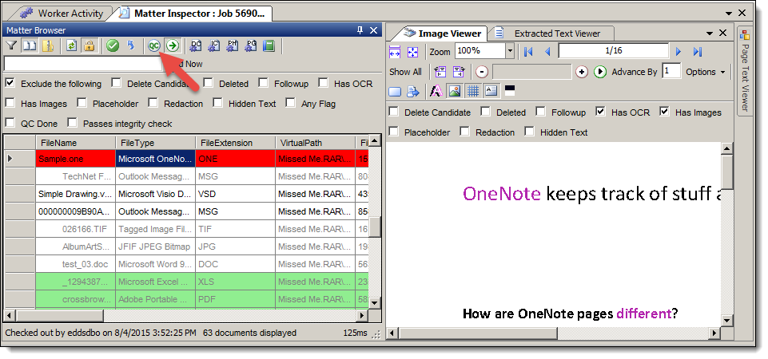Sort by FileType column header
The image size is (768, 359).
point(156,143)
